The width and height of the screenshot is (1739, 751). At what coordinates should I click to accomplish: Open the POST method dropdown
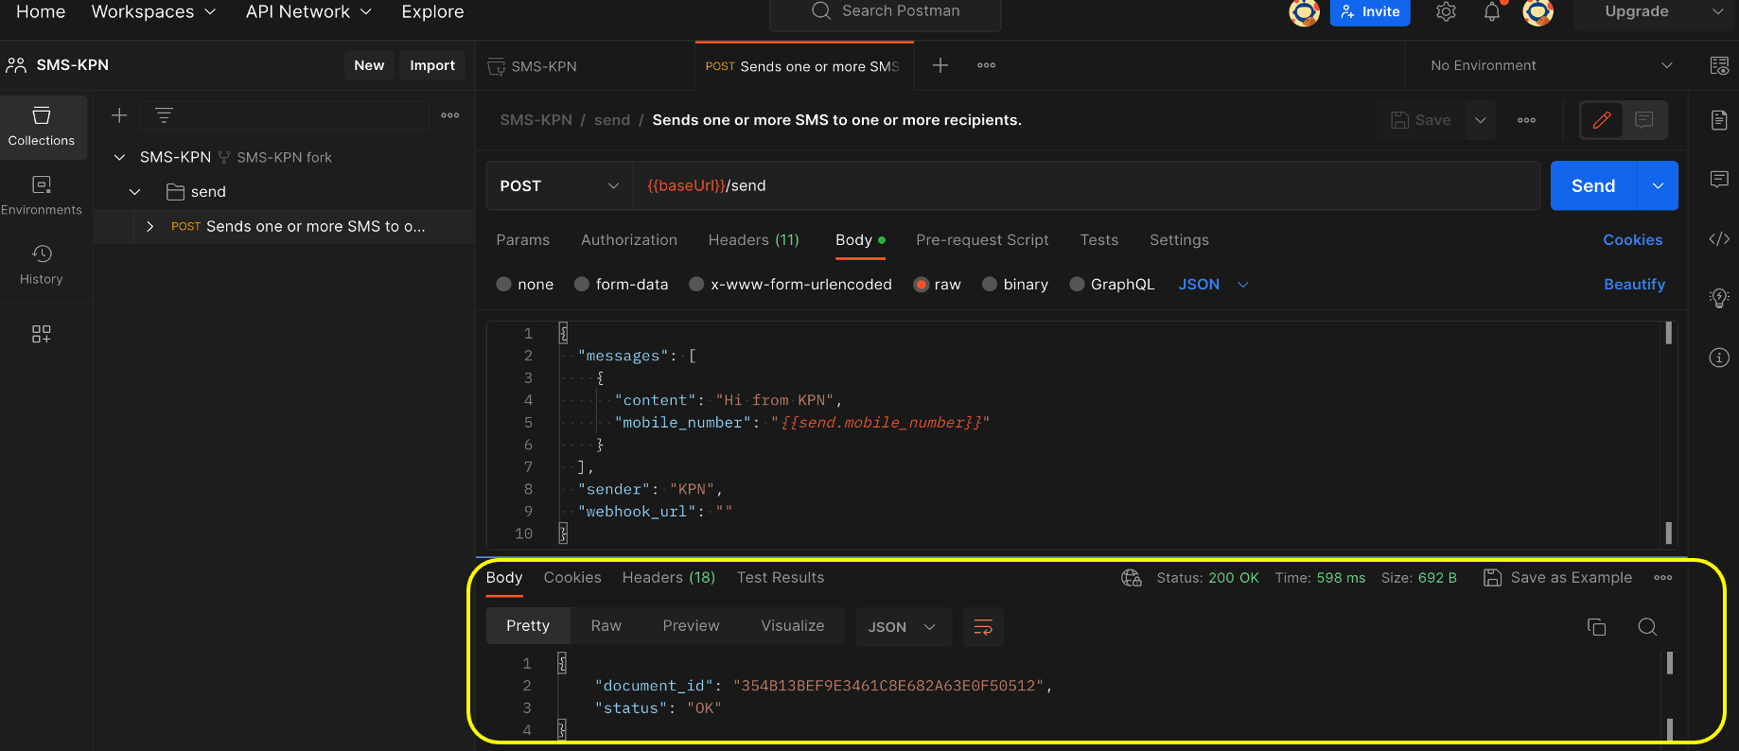(x=559, y=185)
